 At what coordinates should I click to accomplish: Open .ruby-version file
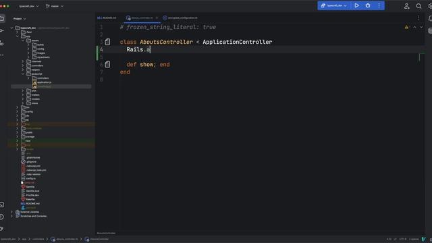(33, 174)
